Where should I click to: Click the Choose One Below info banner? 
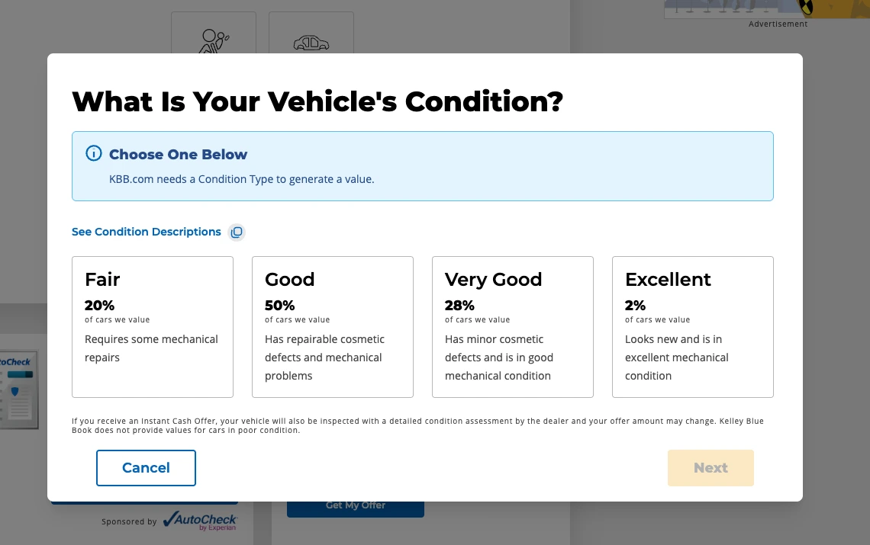pyautogui.click(x=423, y=166)
